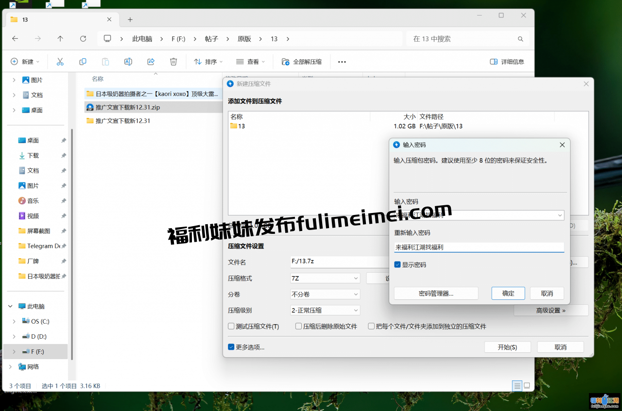Uncheck 显示密码 checkbox
The height and width of the screenshot is (411, 622).
[x=397, y=264]
